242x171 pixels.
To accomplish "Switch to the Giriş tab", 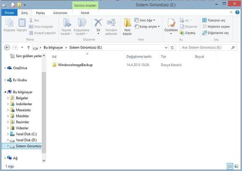I will coord(24,13).
